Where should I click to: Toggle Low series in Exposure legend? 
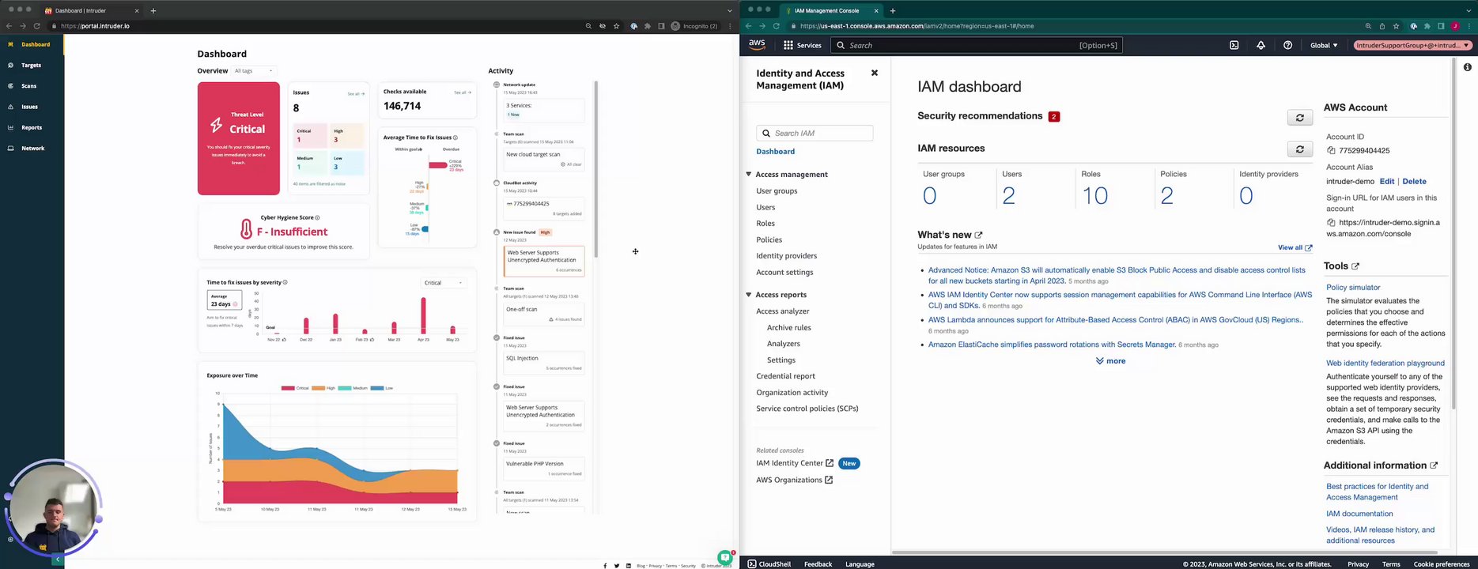click(382, 388)
